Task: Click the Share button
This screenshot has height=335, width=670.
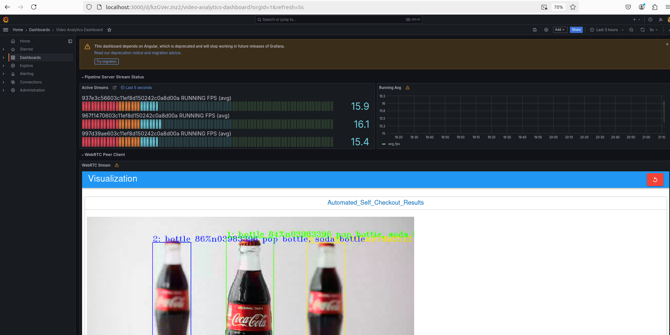Action: 576,30
